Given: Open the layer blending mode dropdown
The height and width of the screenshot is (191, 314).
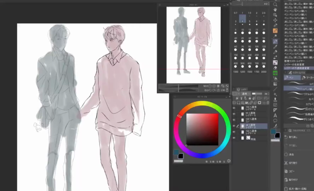Looking at the screenshot, I should (246, 94).
